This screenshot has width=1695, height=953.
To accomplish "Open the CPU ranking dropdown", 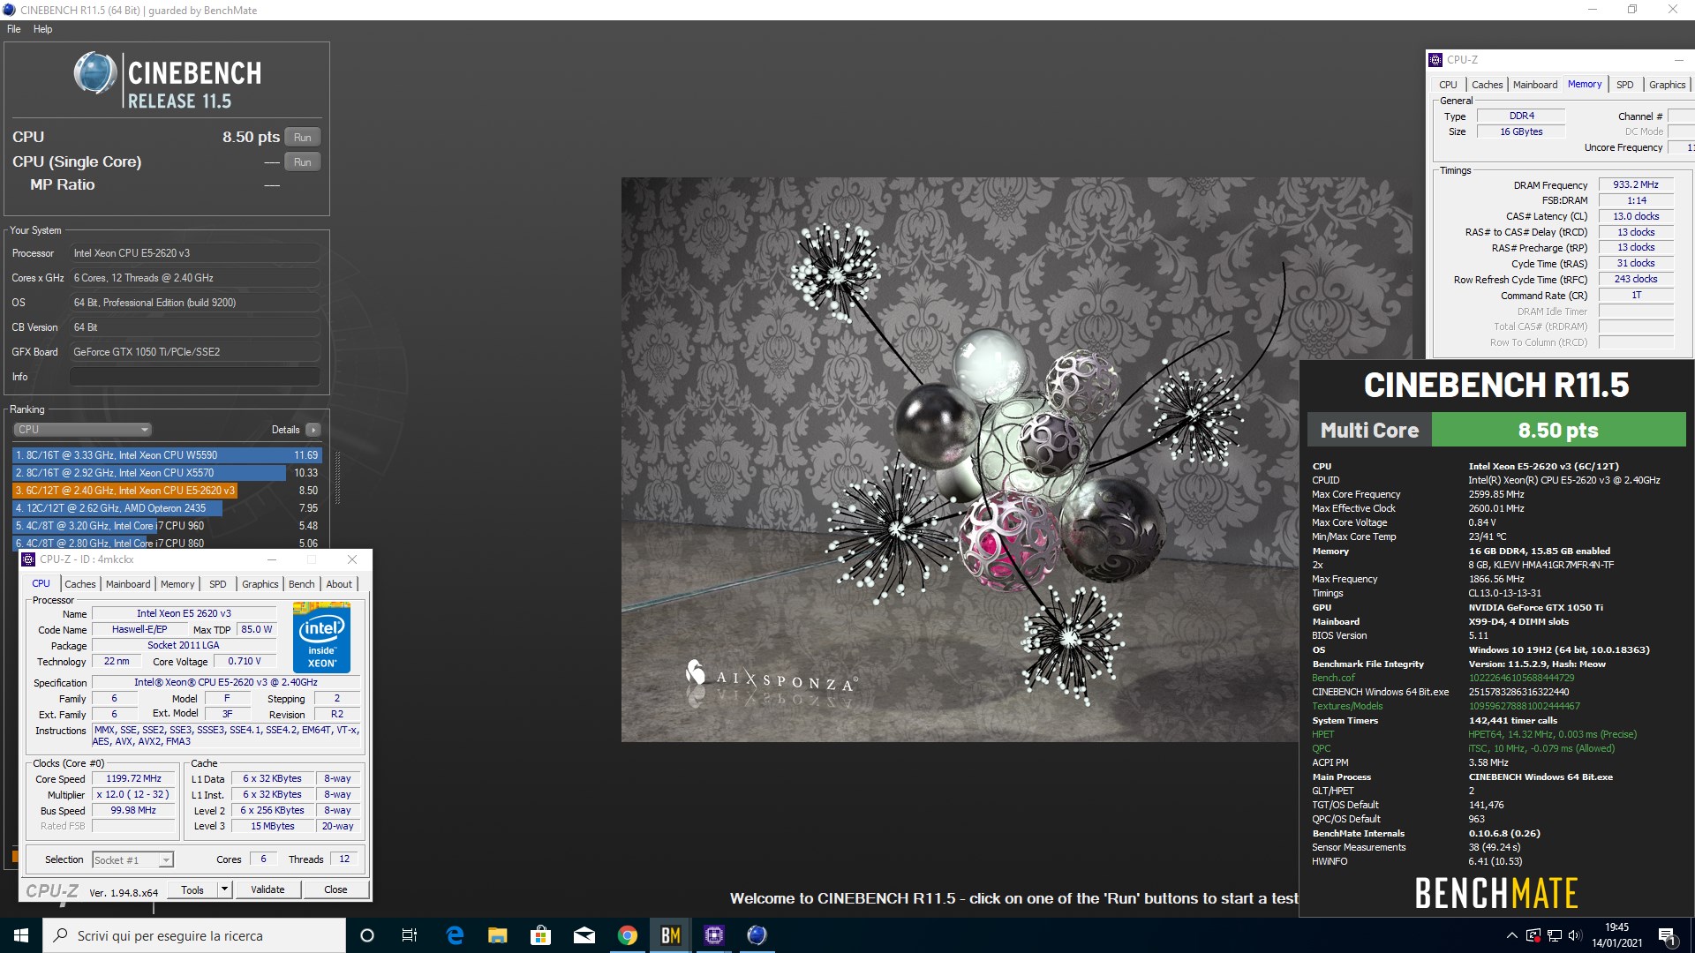I will pyautogui.click(x=82, y=430).
